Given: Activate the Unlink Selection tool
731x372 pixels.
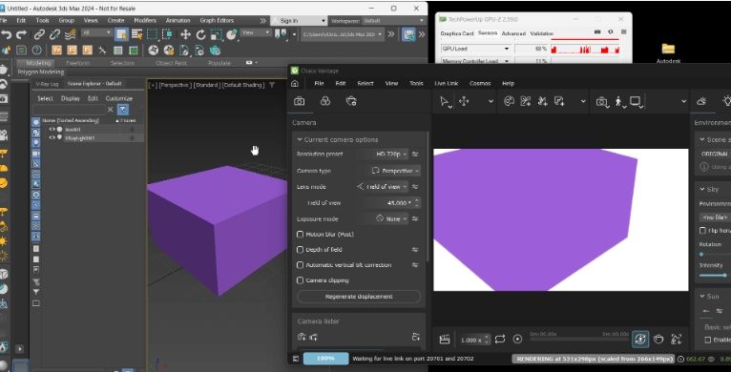Looking at the screenshot, I should tap(54, 34).
